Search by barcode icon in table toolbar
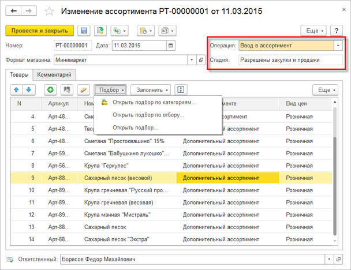 coord(67,89)
